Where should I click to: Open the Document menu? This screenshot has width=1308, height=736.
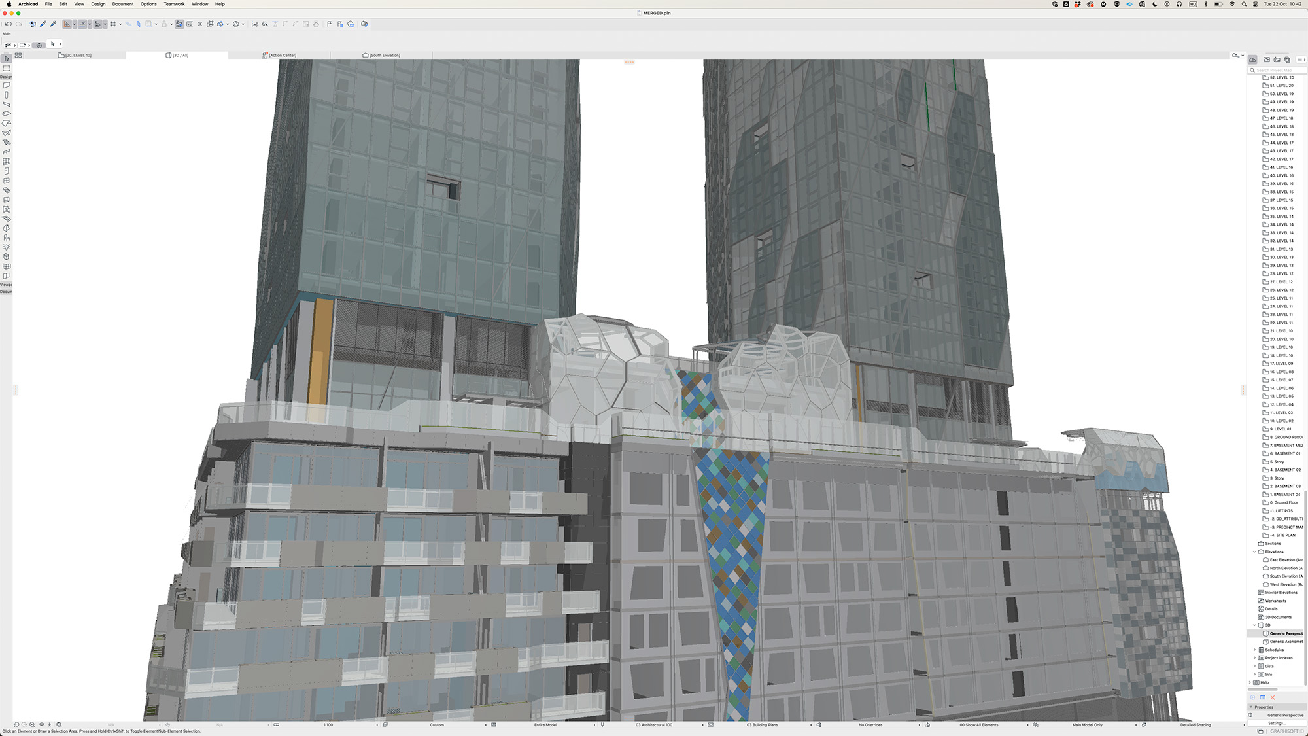pos(122,4)
